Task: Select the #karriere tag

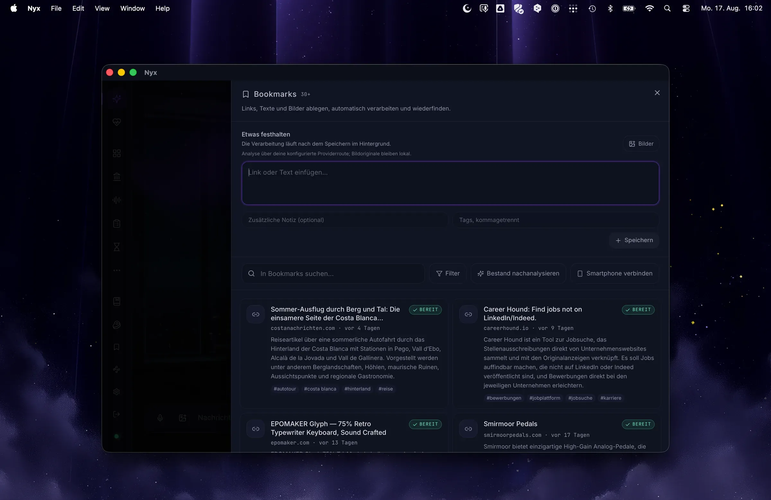Action: (611, 398)
